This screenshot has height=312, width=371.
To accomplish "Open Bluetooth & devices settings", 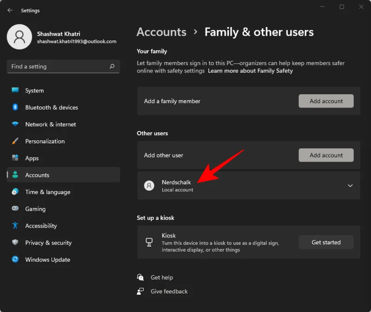I will 51,107.
